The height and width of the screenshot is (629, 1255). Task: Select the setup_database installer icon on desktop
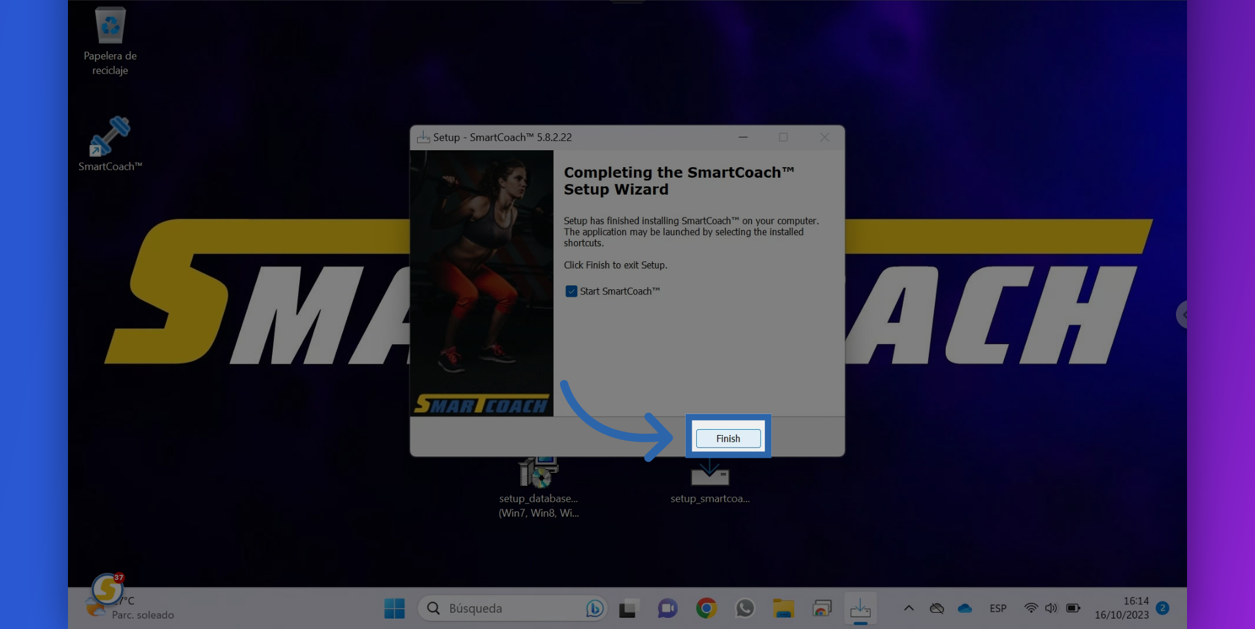pos(539,488)
